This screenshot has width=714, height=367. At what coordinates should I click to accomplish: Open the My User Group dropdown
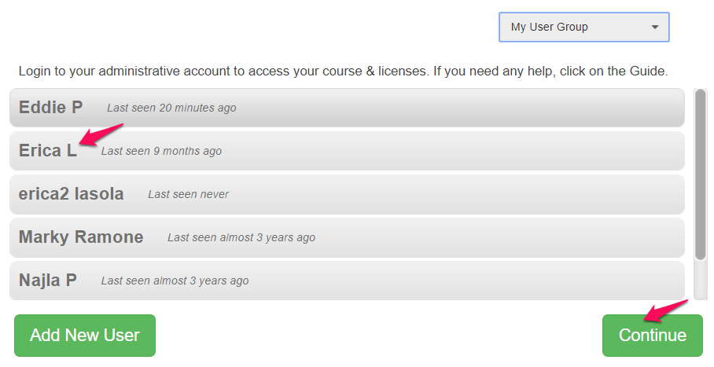pyautogui.click(x=583, y=27)
